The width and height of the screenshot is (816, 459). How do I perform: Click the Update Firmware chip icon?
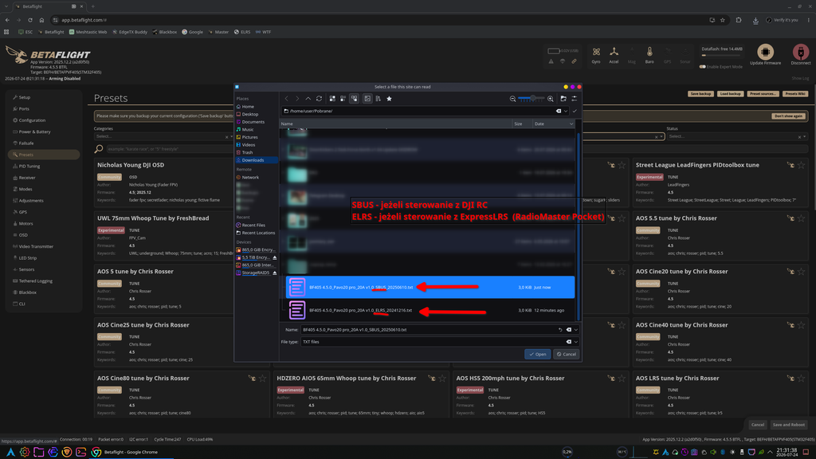(765, 52)
